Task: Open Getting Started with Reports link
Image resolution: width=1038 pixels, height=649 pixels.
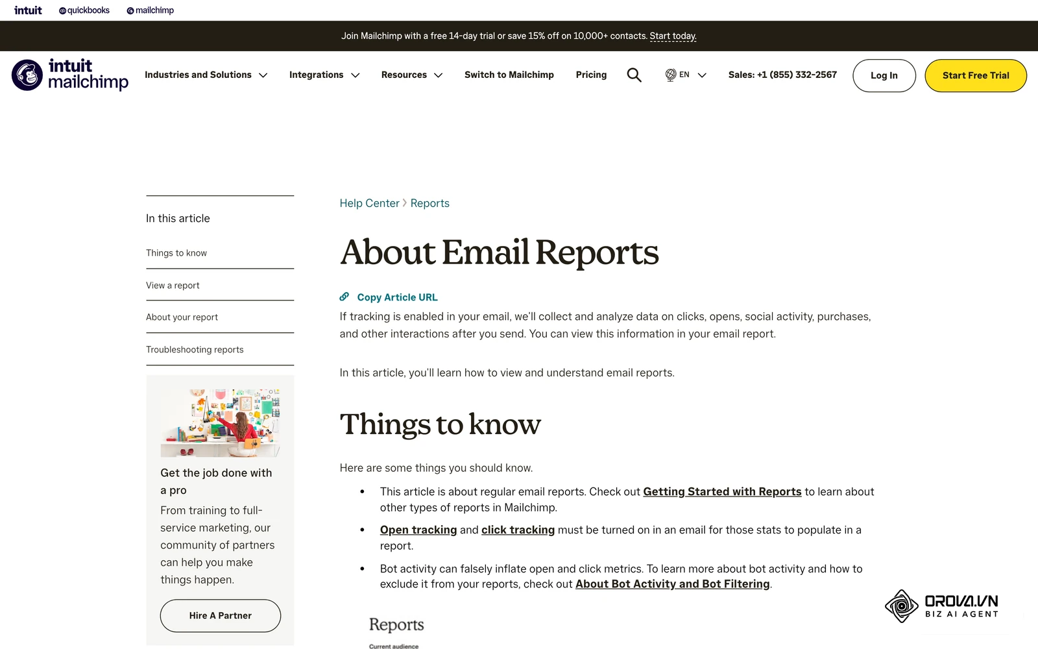Action: [722, 492]
